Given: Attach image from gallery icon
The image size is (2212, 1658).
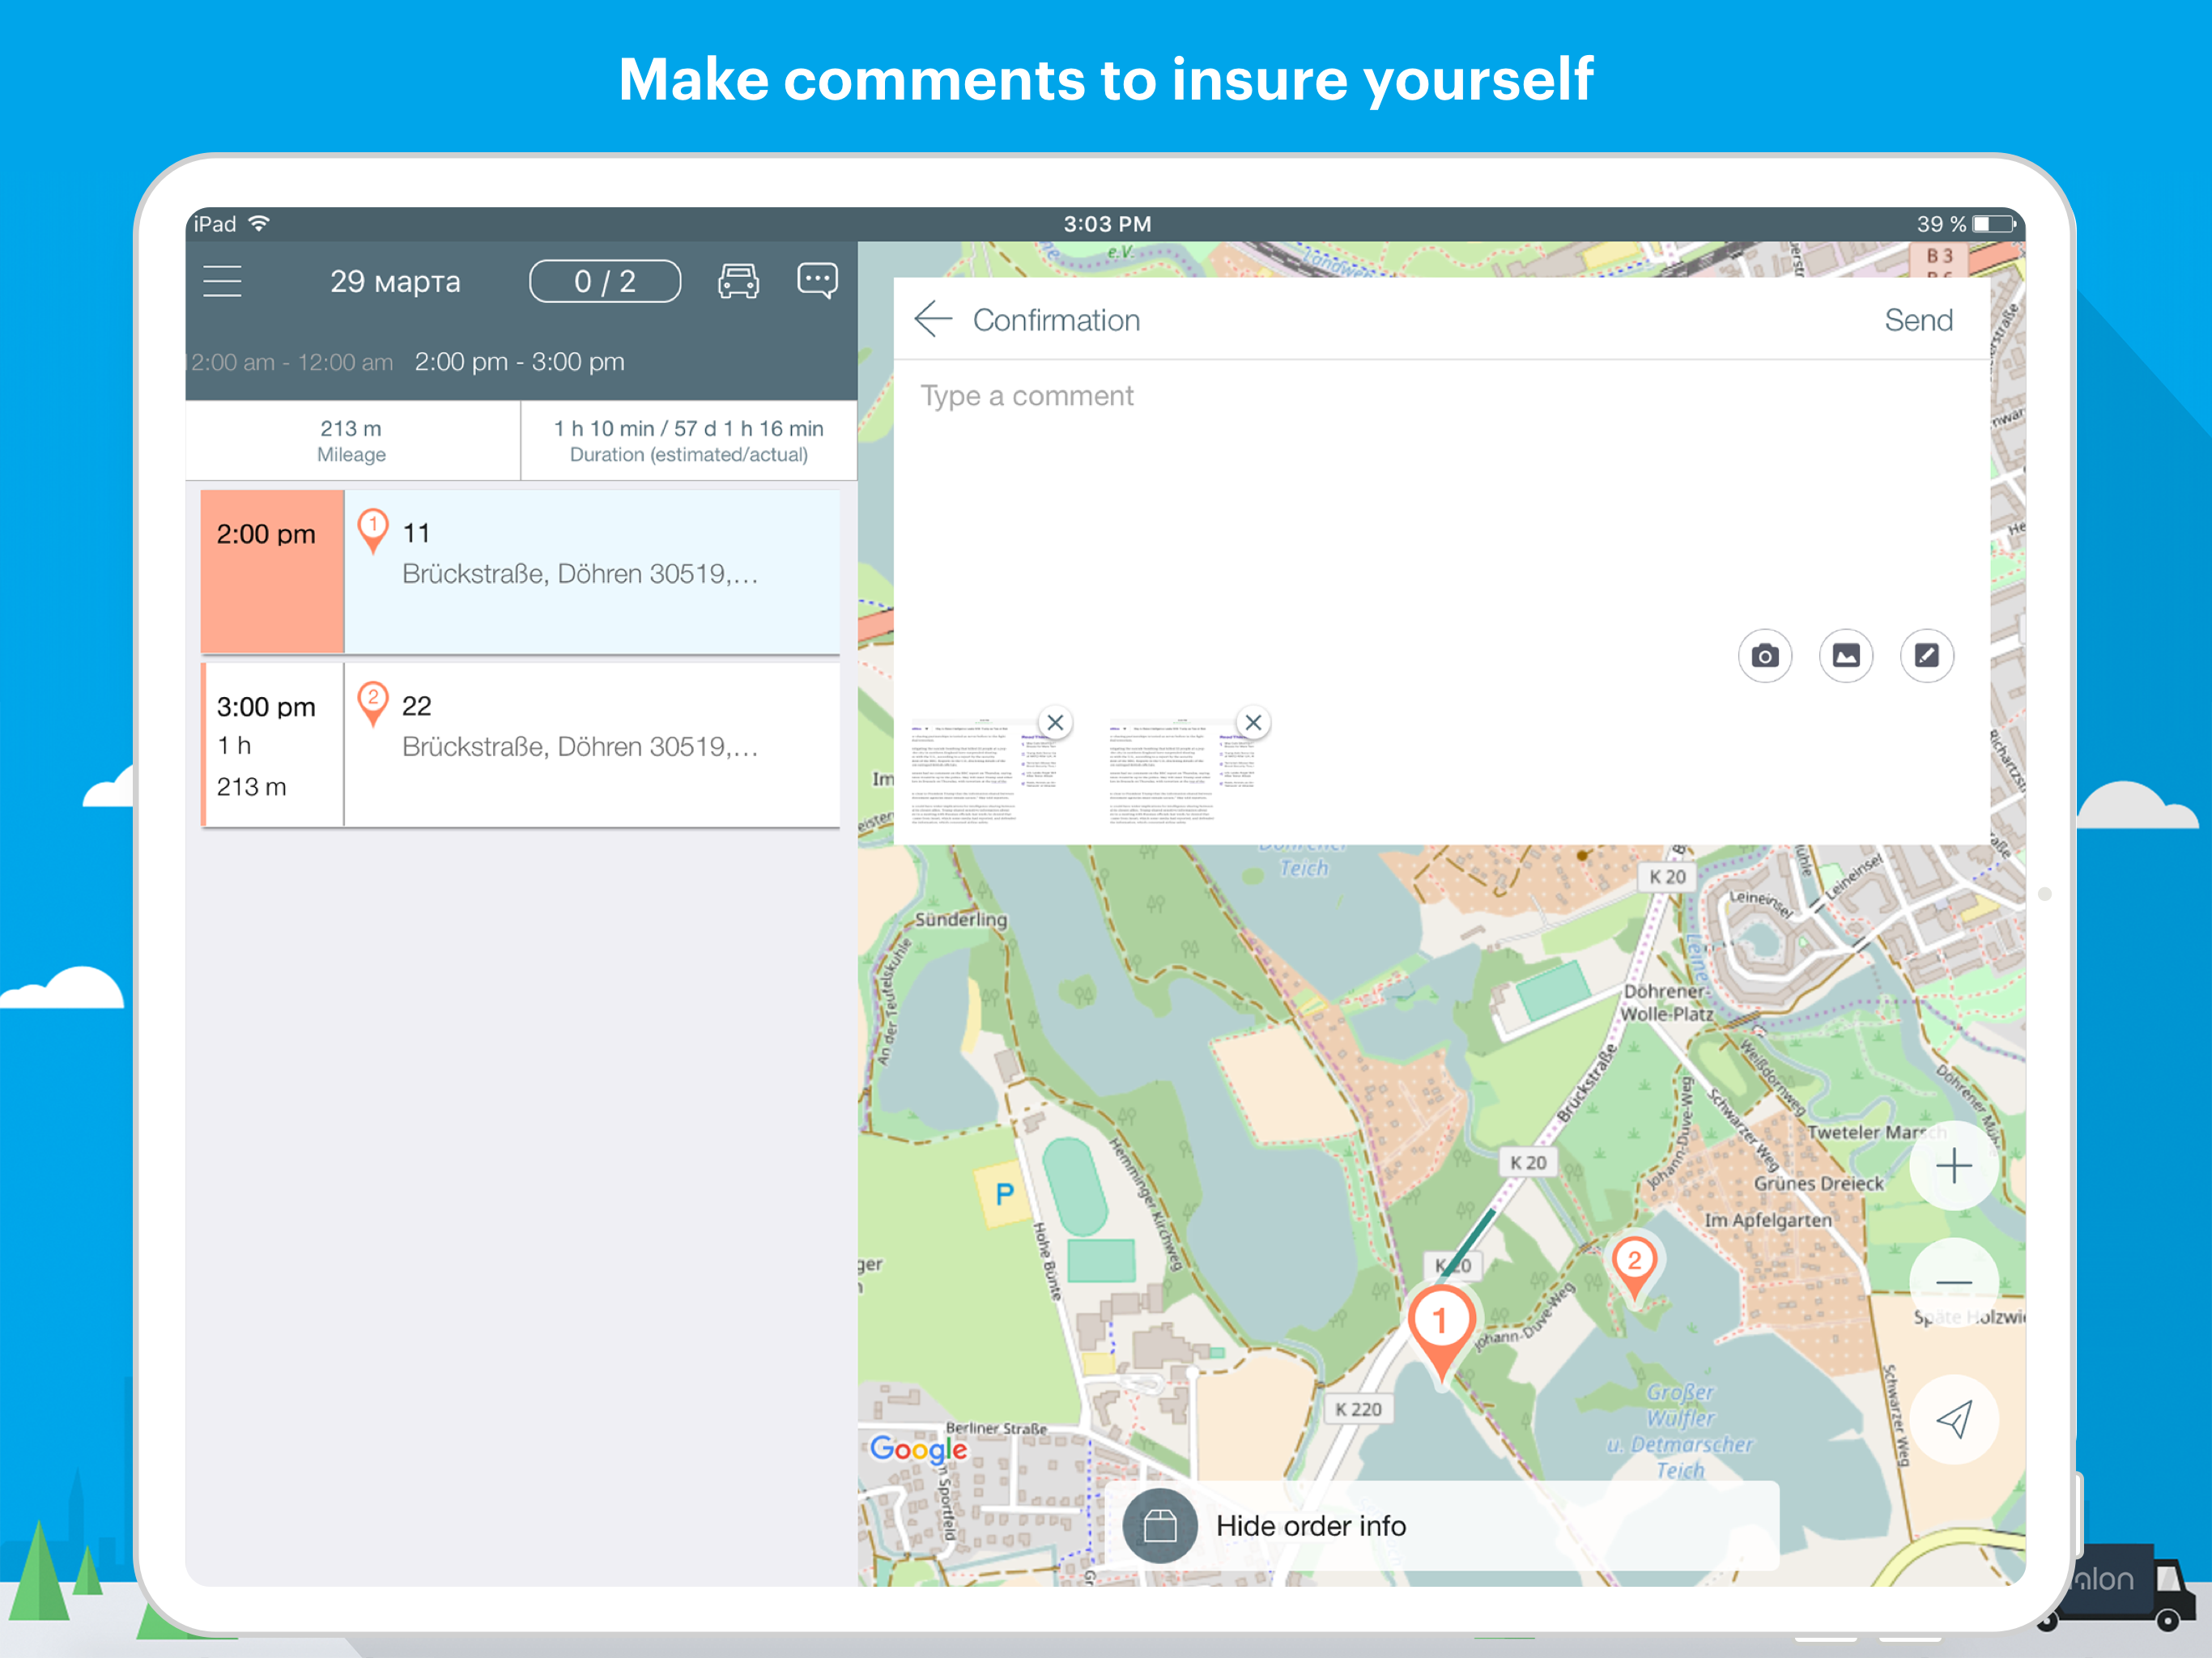Looking at the screenshot, I should 1846,656.
